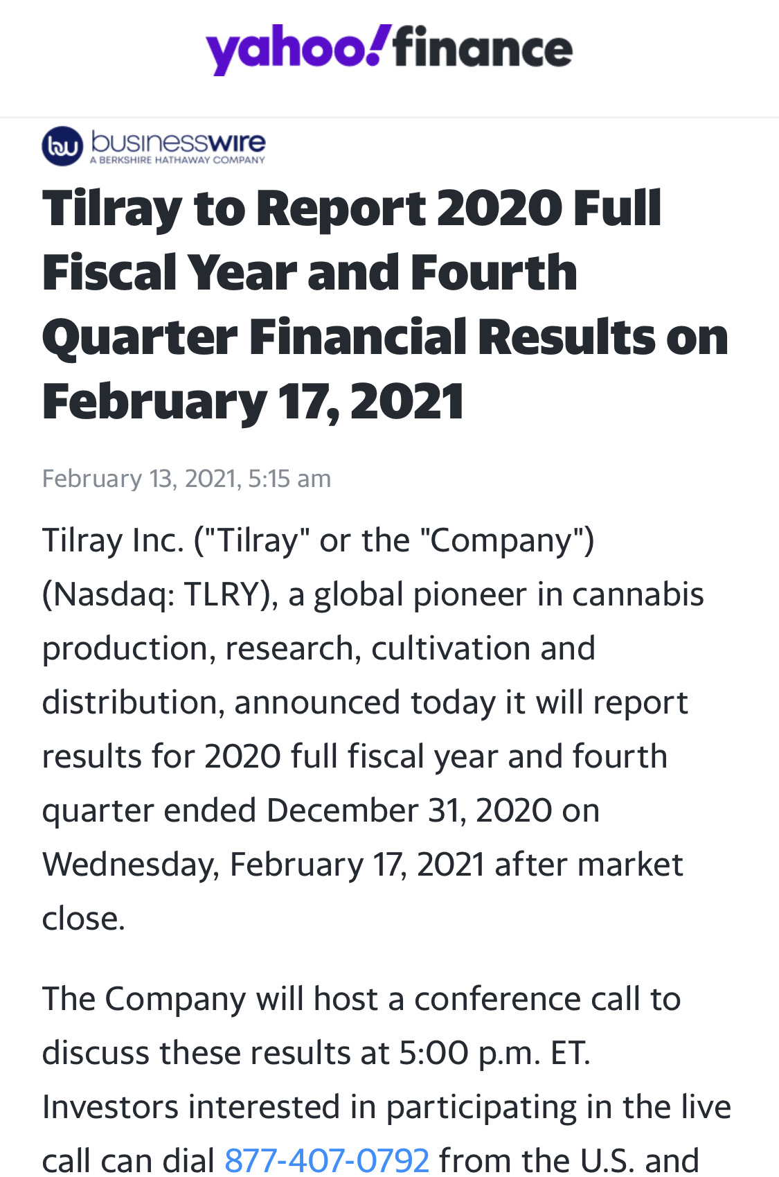Tap the 'Tilray Inc.' company name in the article

(113, 540)
